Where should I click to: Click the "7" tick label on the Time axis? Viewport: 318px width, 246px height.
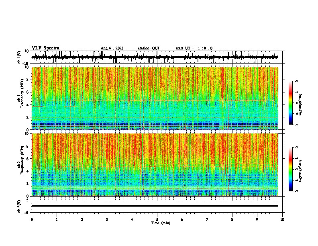coord(207,219)
